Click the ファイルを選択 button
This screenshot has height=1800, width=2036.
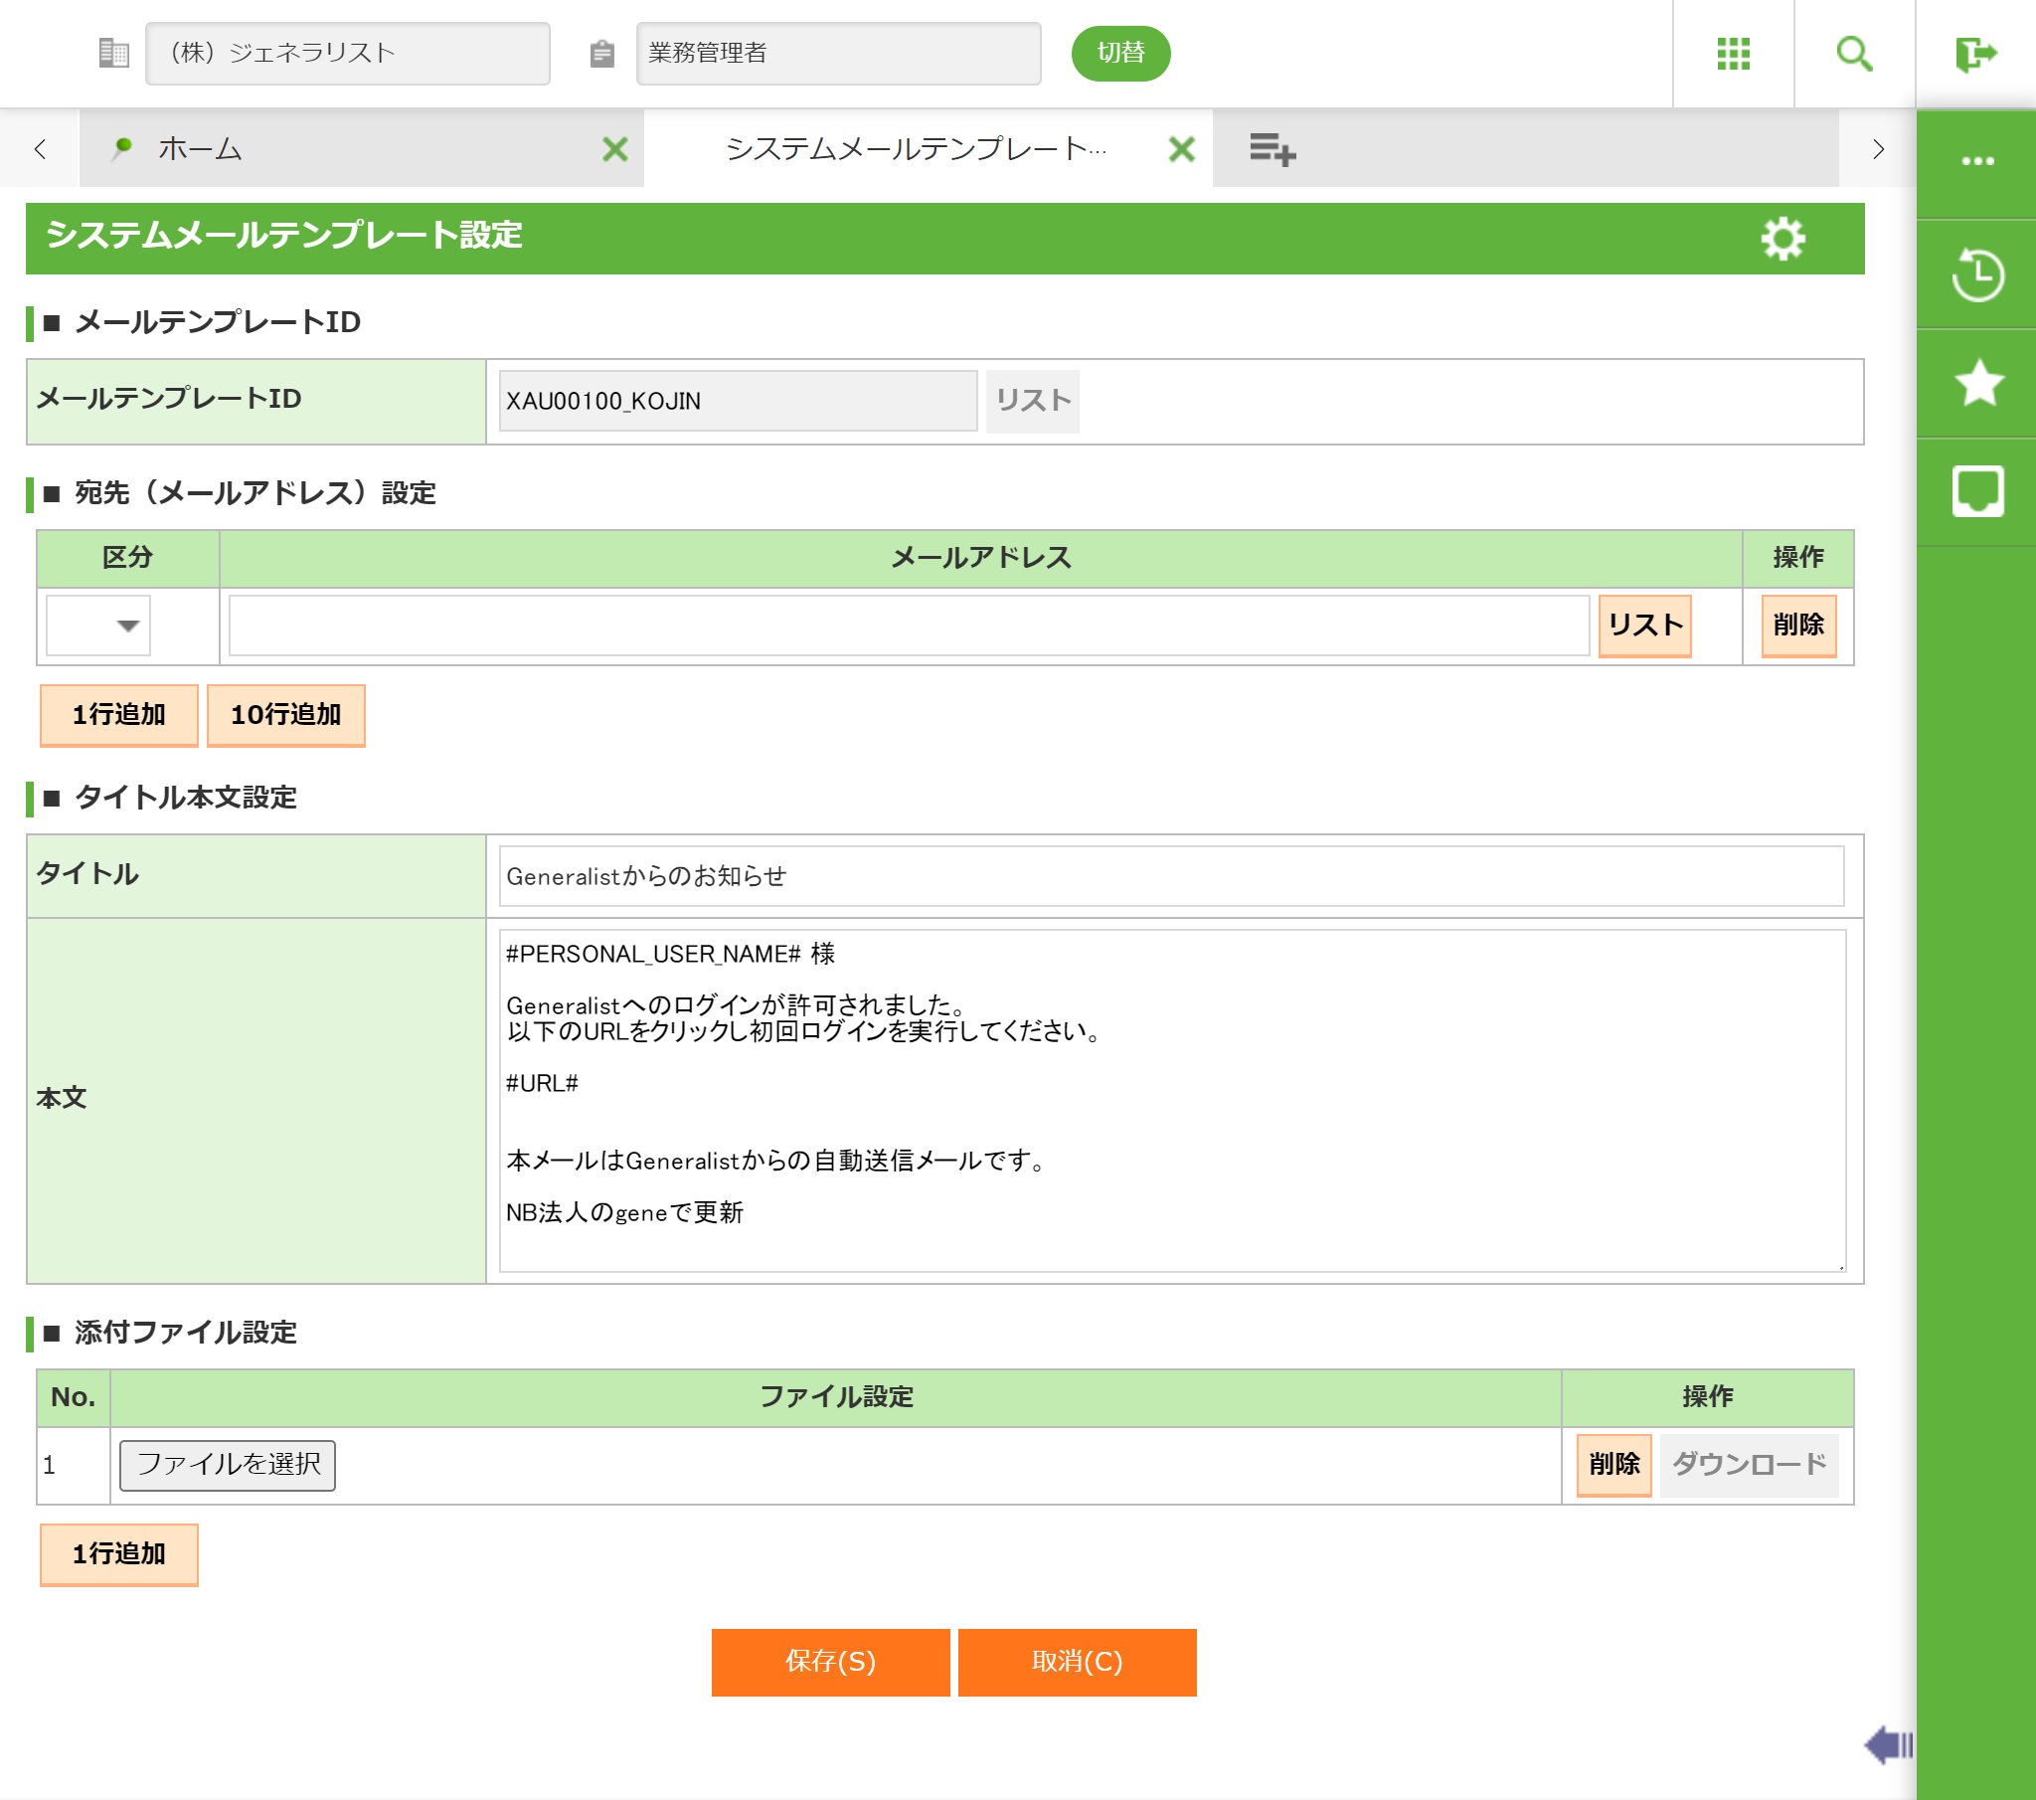(x=227, y=1464)
